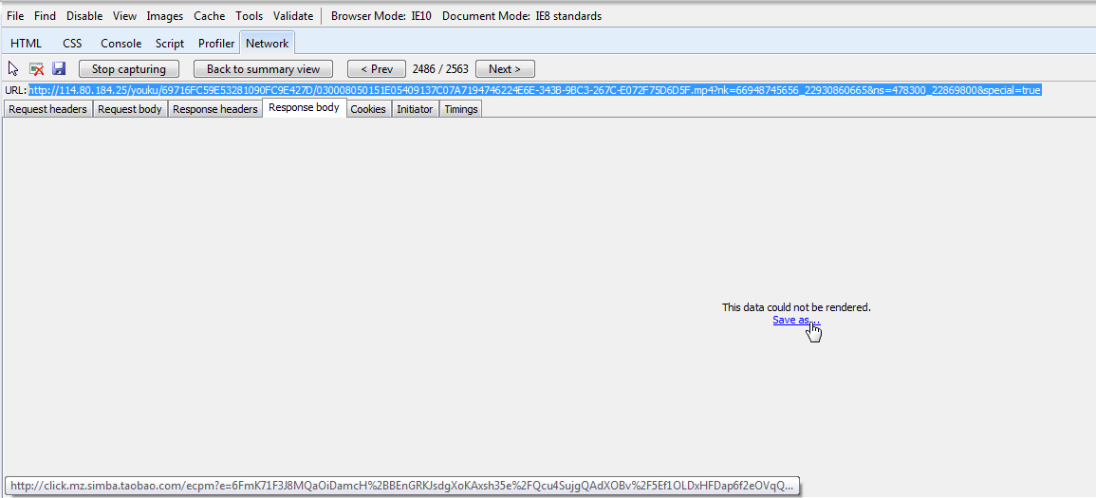Image resolution: width=1096 pixels, height=498 pixels.
Task: Open the Tools menu
Action: pyautogui.click(x=249, y=15)
